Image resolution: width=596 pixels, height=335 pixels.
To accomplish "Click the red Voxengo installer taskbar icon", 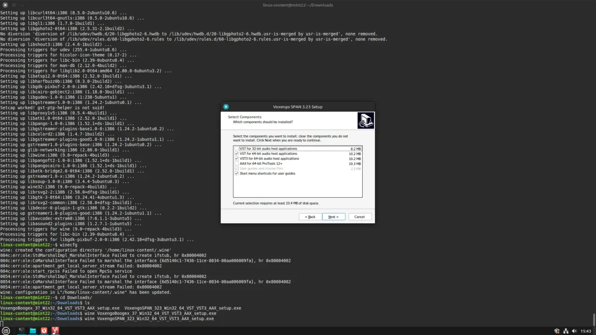I will [x=55, y=331].
